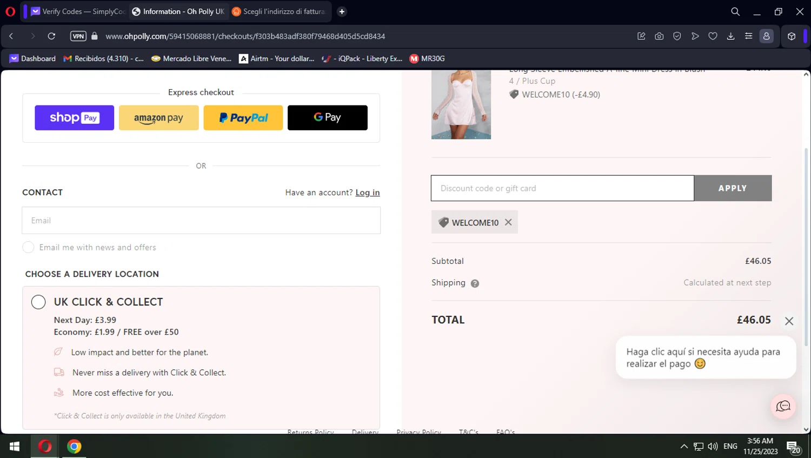Viewport: 811px width, 458px height.
Task: Switch to Verify Codes SimplyCodes tab
Action: pyautogui.click(x=78, y=11)
